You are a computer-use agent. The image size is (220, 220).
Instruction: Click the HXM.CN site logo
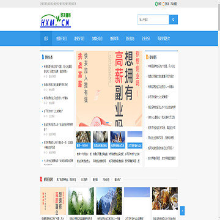[x=56, y=20]
